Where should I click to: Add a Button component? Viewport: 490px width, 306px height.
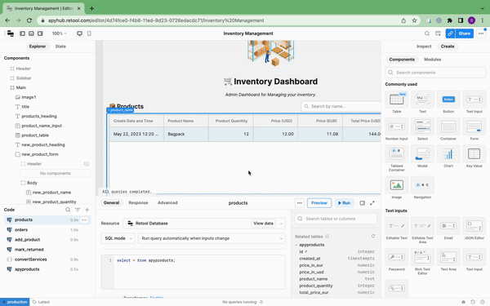point(448,102)
